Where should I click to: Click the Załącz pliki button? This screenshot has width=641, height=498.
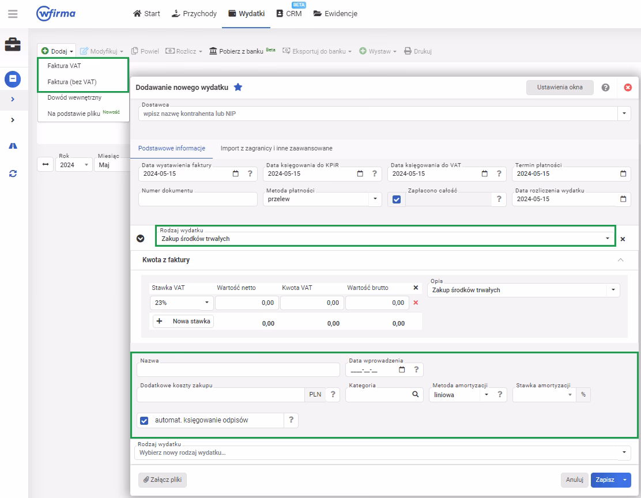tap(163, 480)
